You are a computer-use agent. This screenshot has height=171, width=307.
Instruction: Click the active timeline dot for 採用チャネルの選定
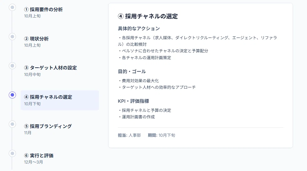pos(12,95)
